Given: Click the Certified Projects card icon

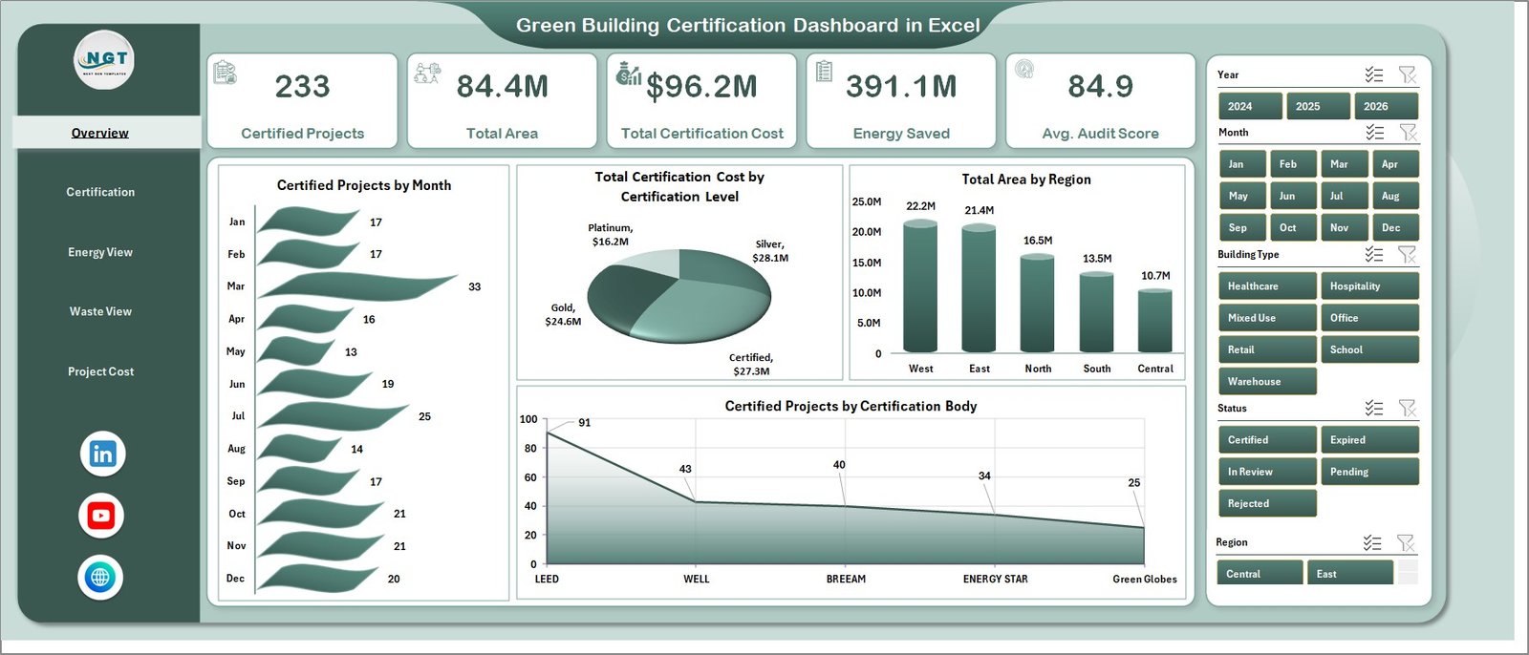Looking at the screenshot, I should [225, 73].
